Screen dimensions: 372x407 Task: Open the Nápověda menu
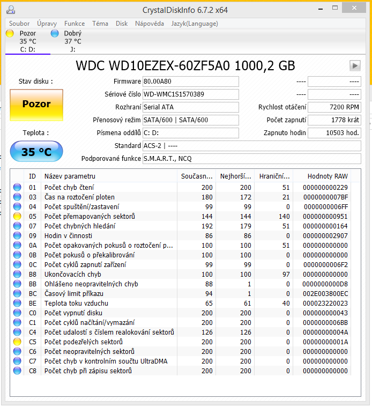click(150, 24)
